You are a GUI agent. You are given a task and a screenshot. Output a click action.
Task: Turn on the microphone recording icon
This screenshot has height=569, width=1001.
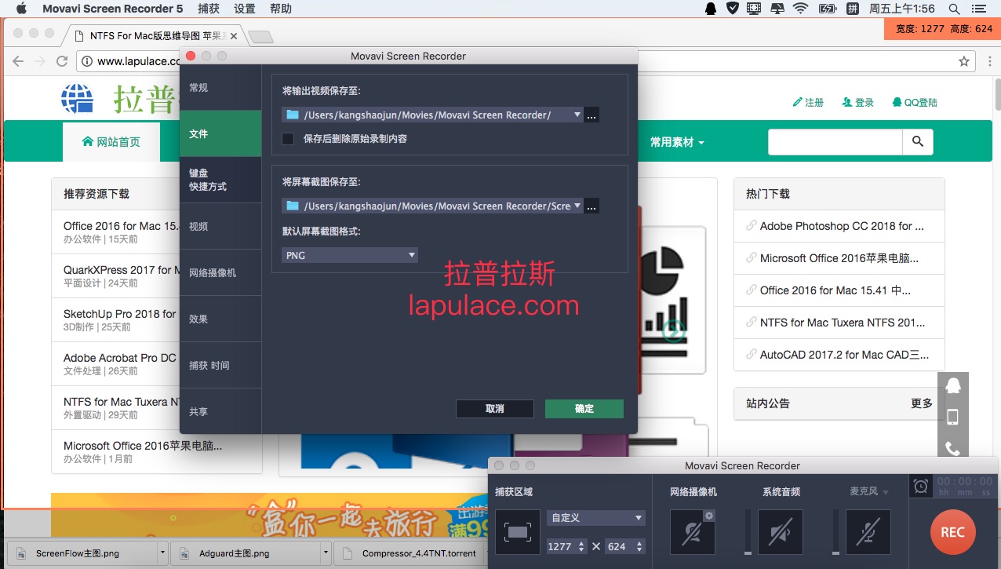[868, 533]
